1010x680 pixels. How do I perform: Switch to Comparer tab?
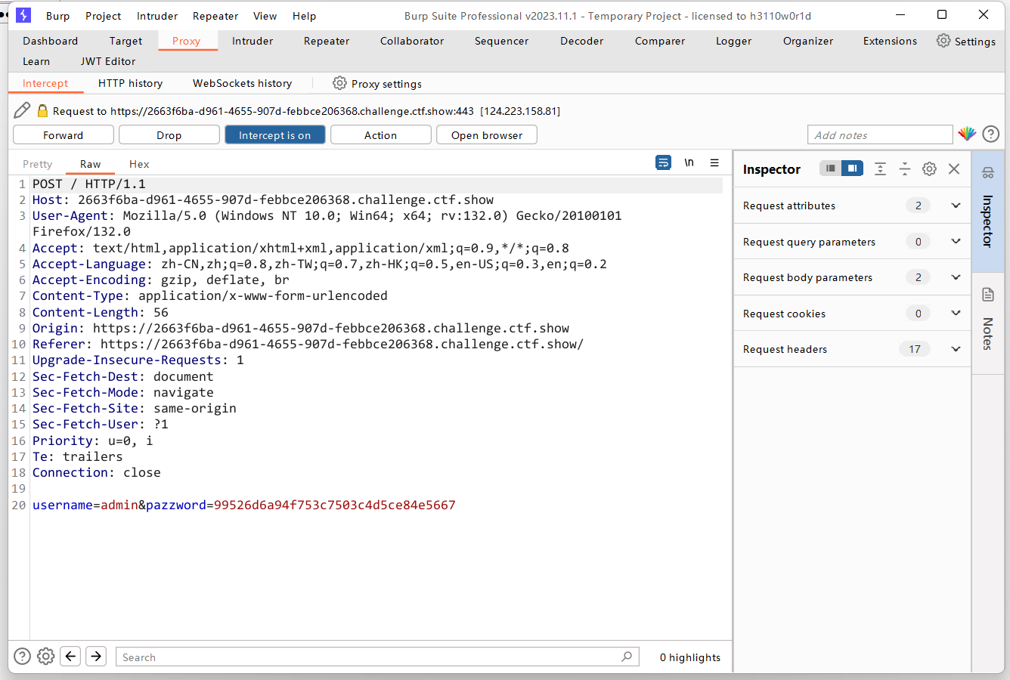(x=660, y=41)
